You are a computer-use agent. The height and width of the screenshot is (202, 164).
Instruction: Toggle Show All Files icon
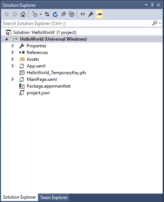point(72,14)
